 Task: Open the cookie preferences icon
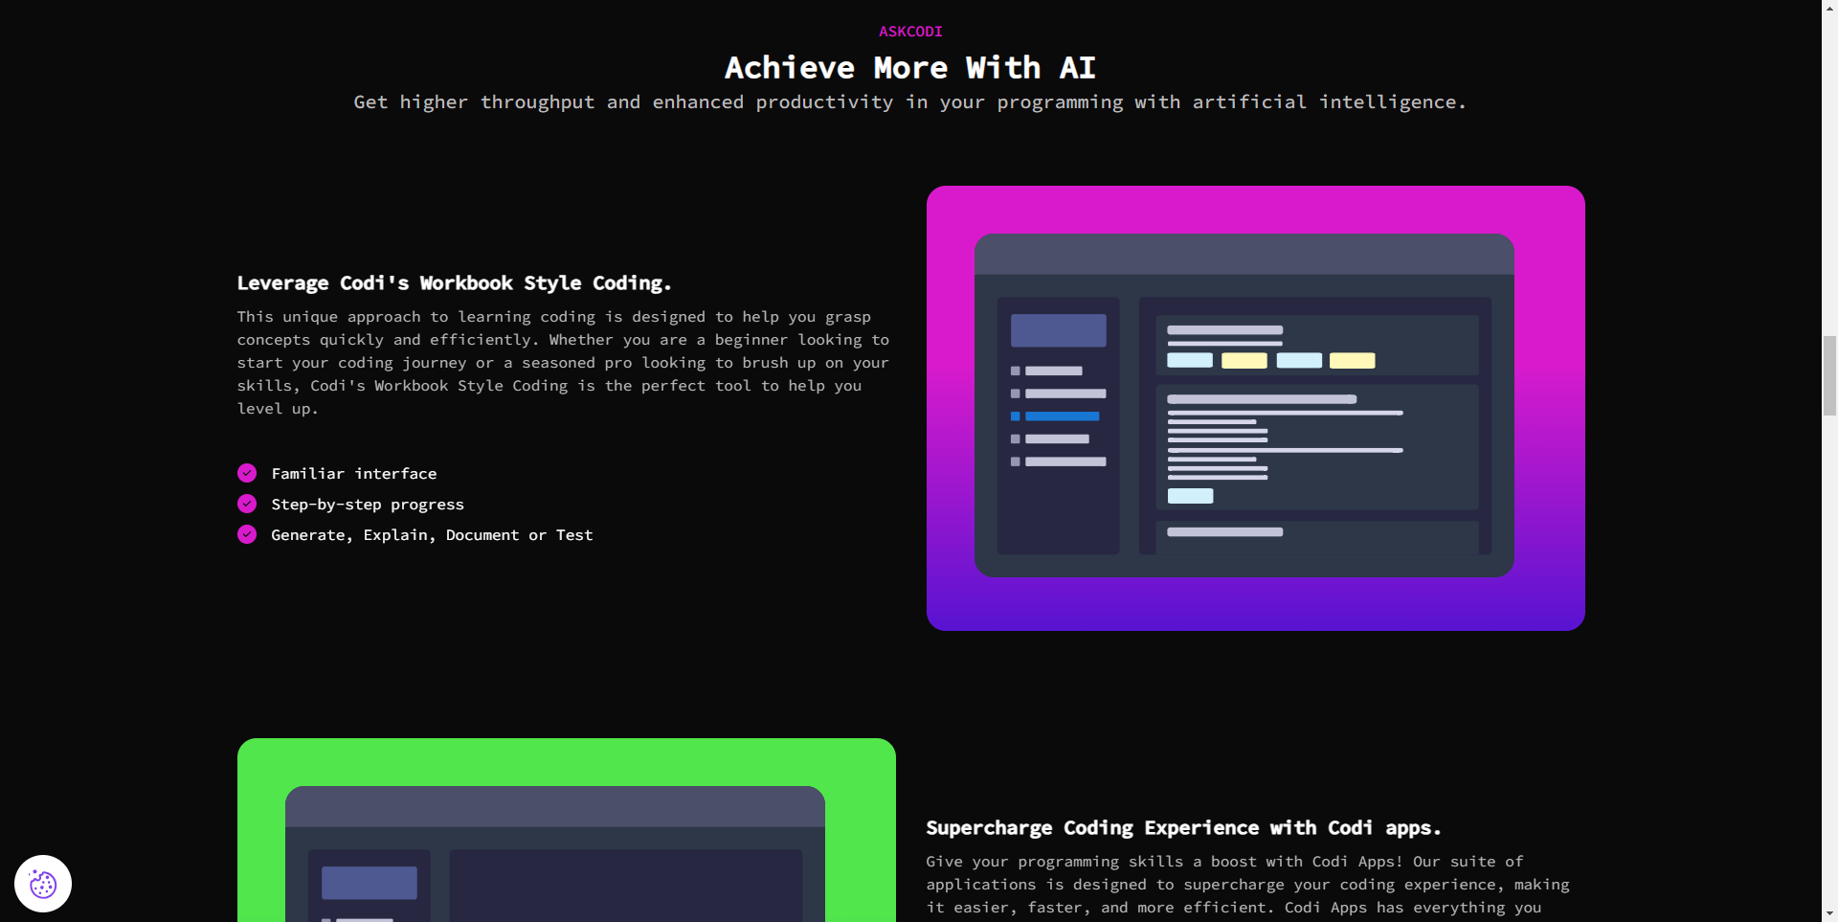[43, 884]
